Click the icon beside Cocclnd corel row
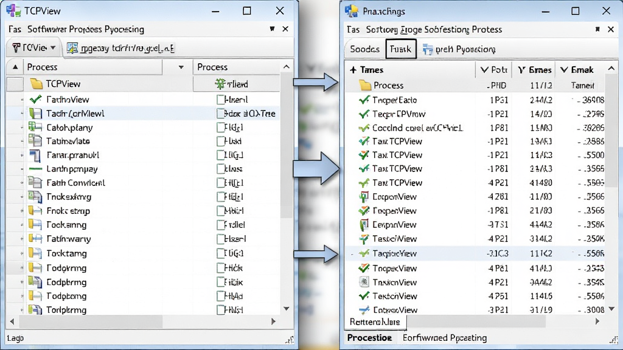Image resolution: width=623 pixels, height=350 pixels. [x=364, y=128]
